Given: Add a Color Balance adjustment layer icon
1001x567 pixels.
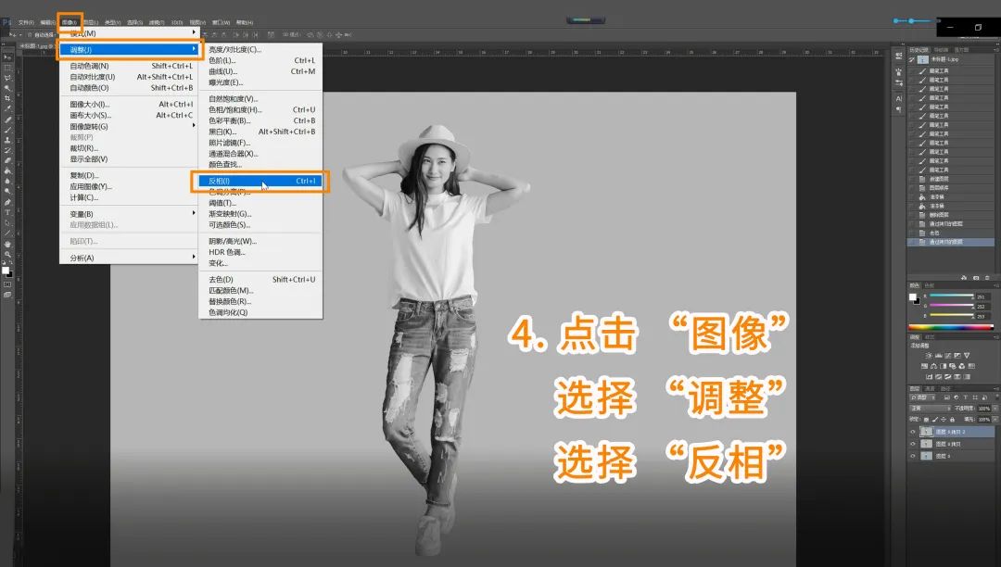Looking at the screenshot, I should coord(933,366).
